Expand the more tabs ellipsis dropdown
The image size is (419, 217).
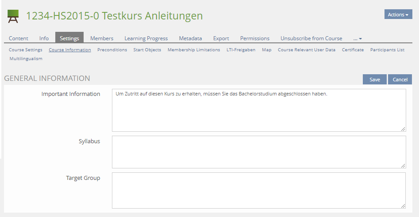357,38
